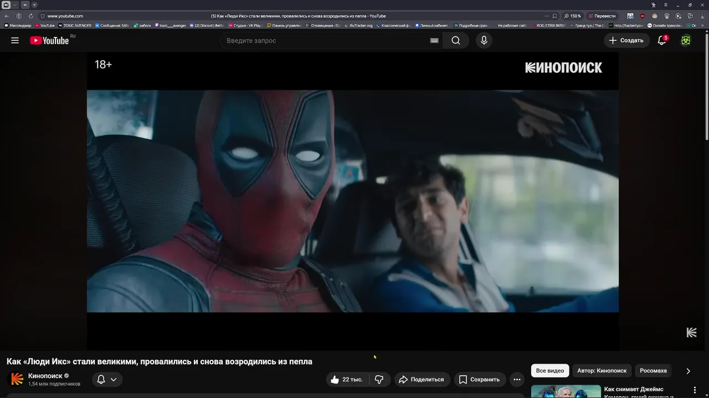Open 'Мессенджер' bookmark
709x398 pixels.
[19, 25]
